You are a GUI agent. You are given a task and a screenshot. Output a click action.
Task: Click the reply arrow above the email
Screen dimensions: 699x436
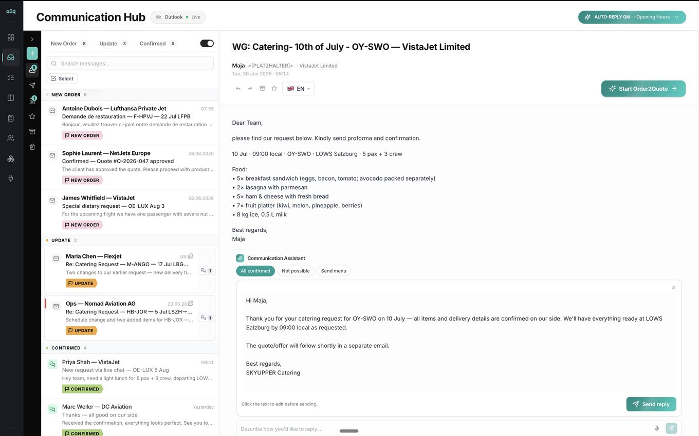tap(238, 89)
